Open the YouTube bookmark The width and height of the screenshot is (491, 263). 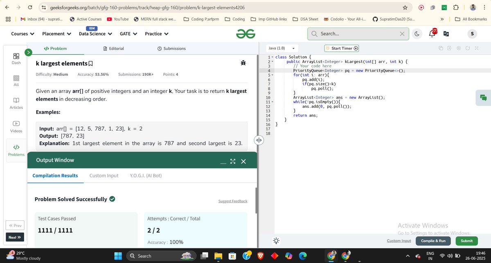click(117, 19)
